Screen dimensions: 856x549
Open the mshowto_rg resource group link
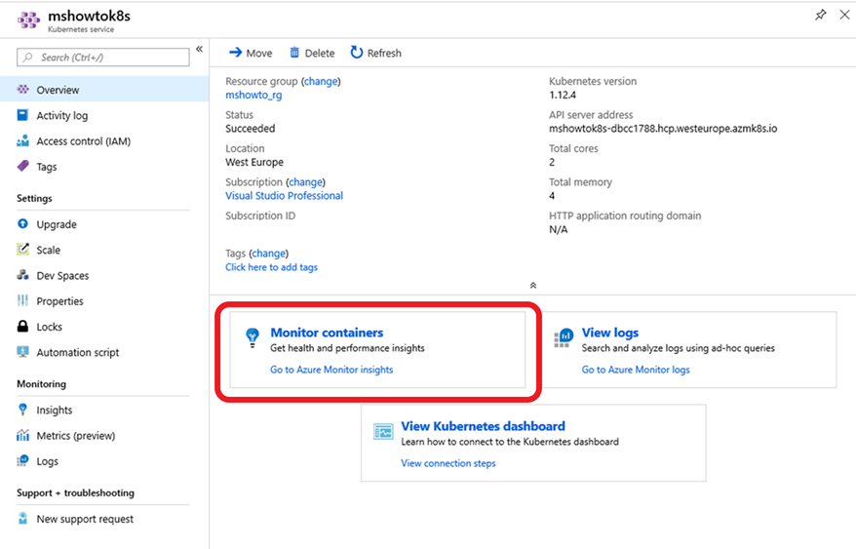(253, 95)
